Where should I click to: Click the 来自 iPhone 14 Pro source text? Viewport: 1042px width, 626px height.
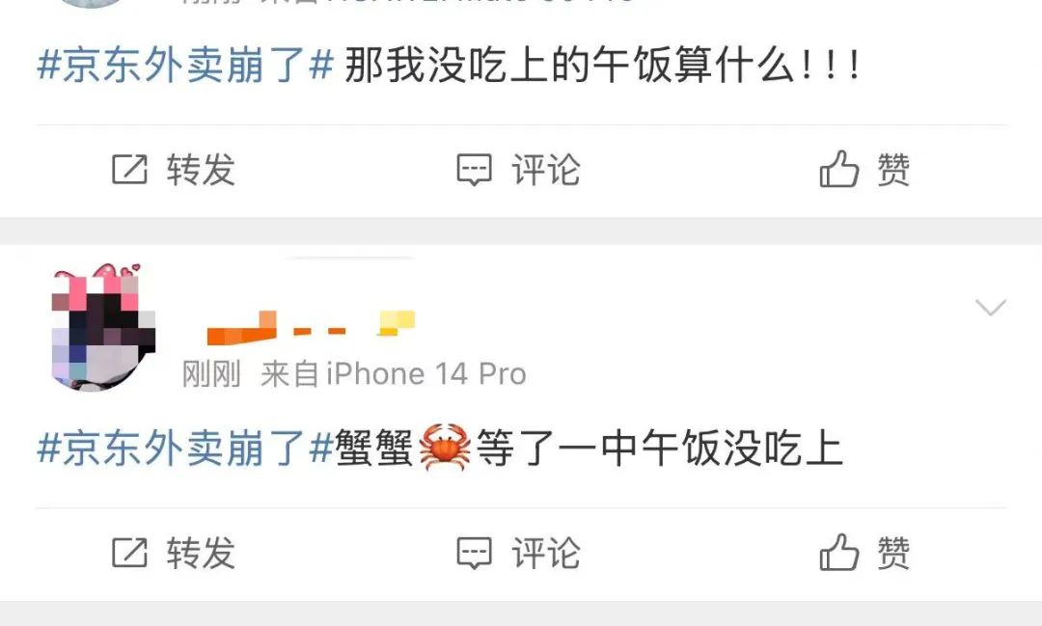coord(393,374)
